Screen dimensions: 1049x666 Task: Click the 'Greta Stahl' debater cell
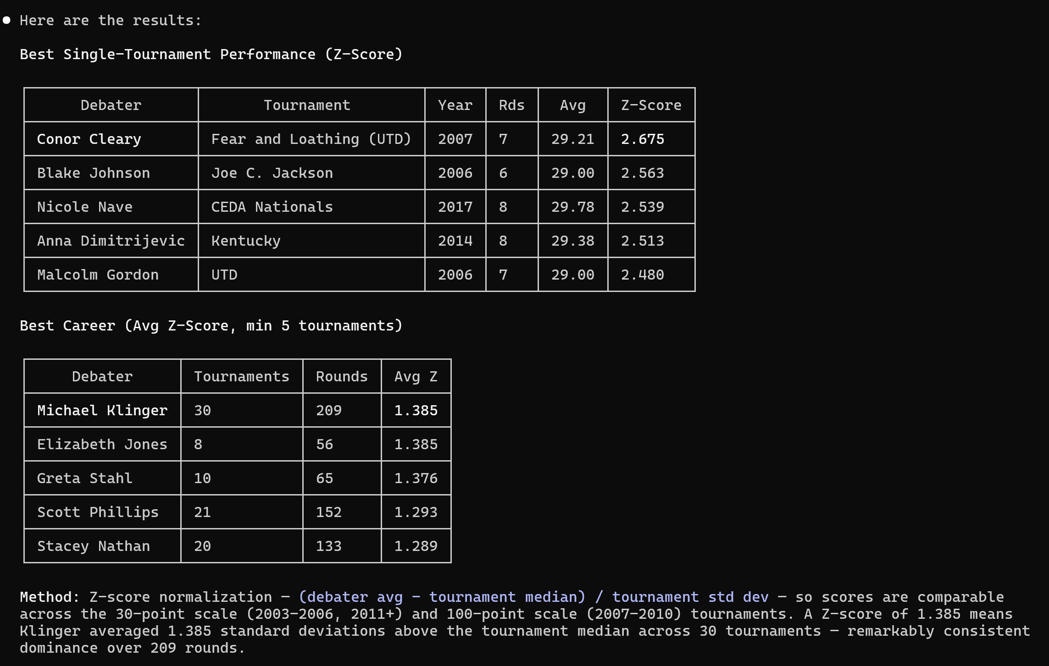(85, 478)
